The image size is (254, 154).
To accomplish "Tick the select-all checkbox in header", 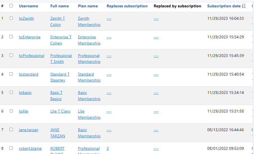I will pyautogui.click(x=11, y=6).
